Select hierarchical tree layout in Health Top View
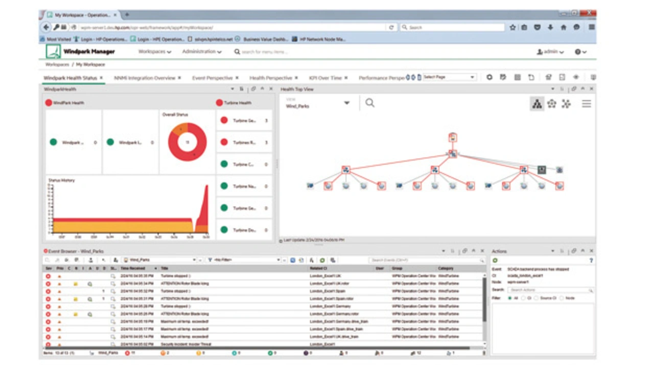This screenshot has height=368, width=654. (537, 104)
